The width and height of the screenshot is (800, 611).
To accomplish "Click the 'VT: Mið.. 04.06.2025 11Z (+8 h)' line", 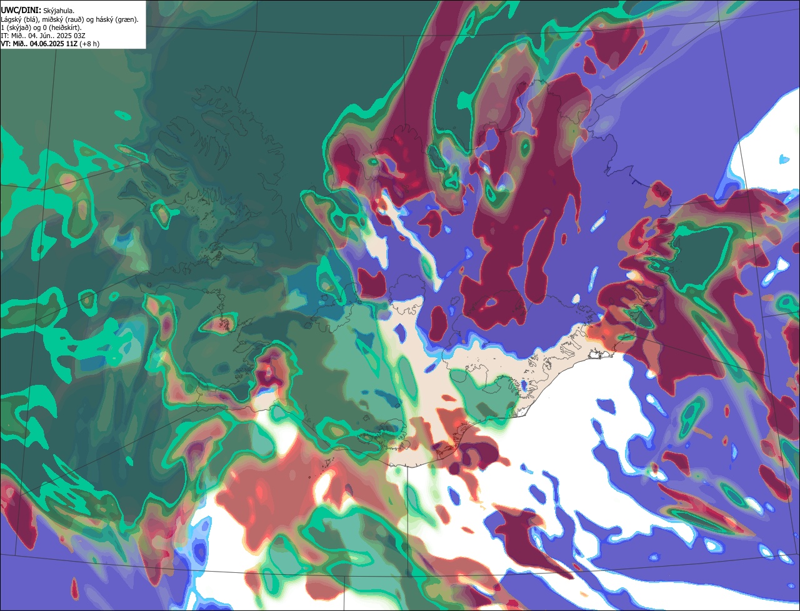I will point(50,44).
